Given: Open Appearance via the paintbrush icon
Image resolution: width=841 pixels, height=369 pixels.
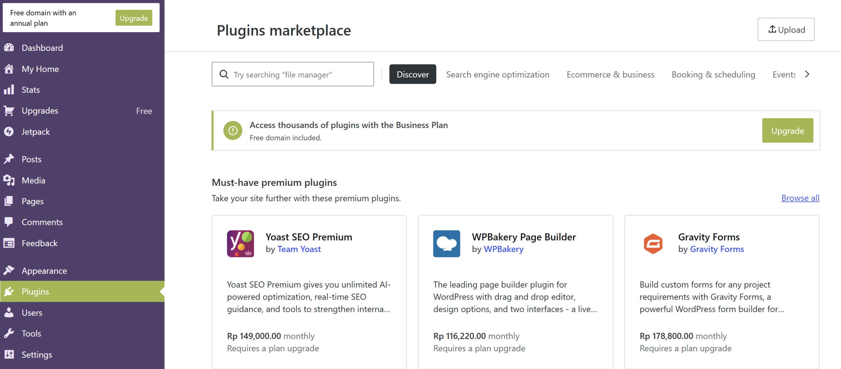Looking at the screenshot, I should coord(9,271).
